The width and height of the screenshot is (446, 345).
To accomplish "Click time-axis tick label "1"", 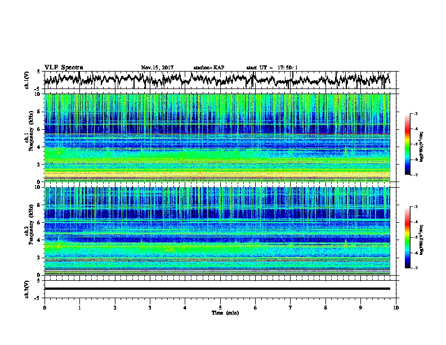I will (x=79, y=308).
